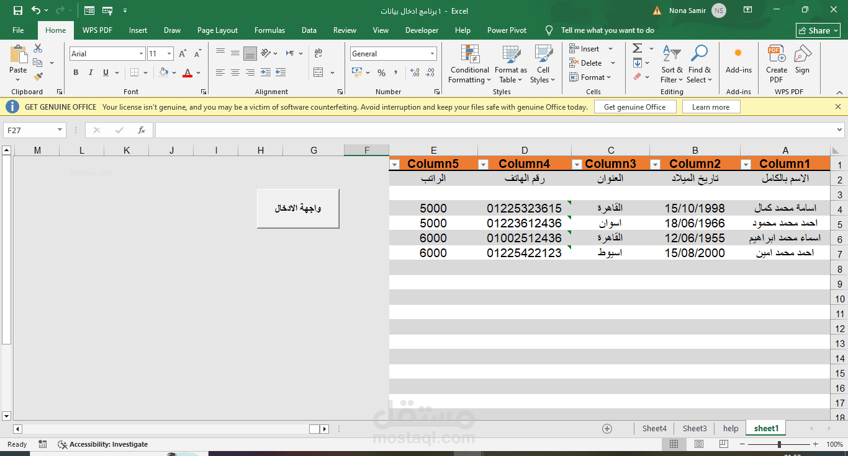Viewport: 848px width, 456px height.
Task: Add a new sheet with the plus button
Action: (x=607, y=429)
